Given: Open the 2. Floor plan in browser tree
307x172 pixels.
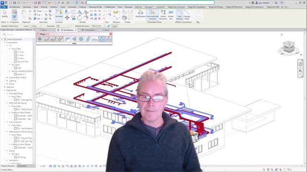Looking at the screenshot, I should [x=21, y=55].
